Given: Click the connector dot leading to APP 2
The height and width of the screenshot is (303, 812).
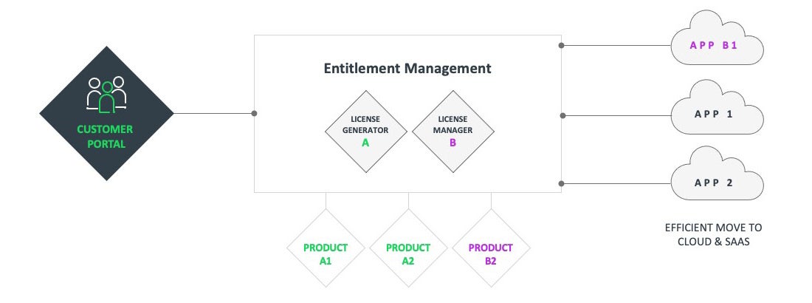Looking at the screenshot, I should pyautogui.click(x=562, y=183).
